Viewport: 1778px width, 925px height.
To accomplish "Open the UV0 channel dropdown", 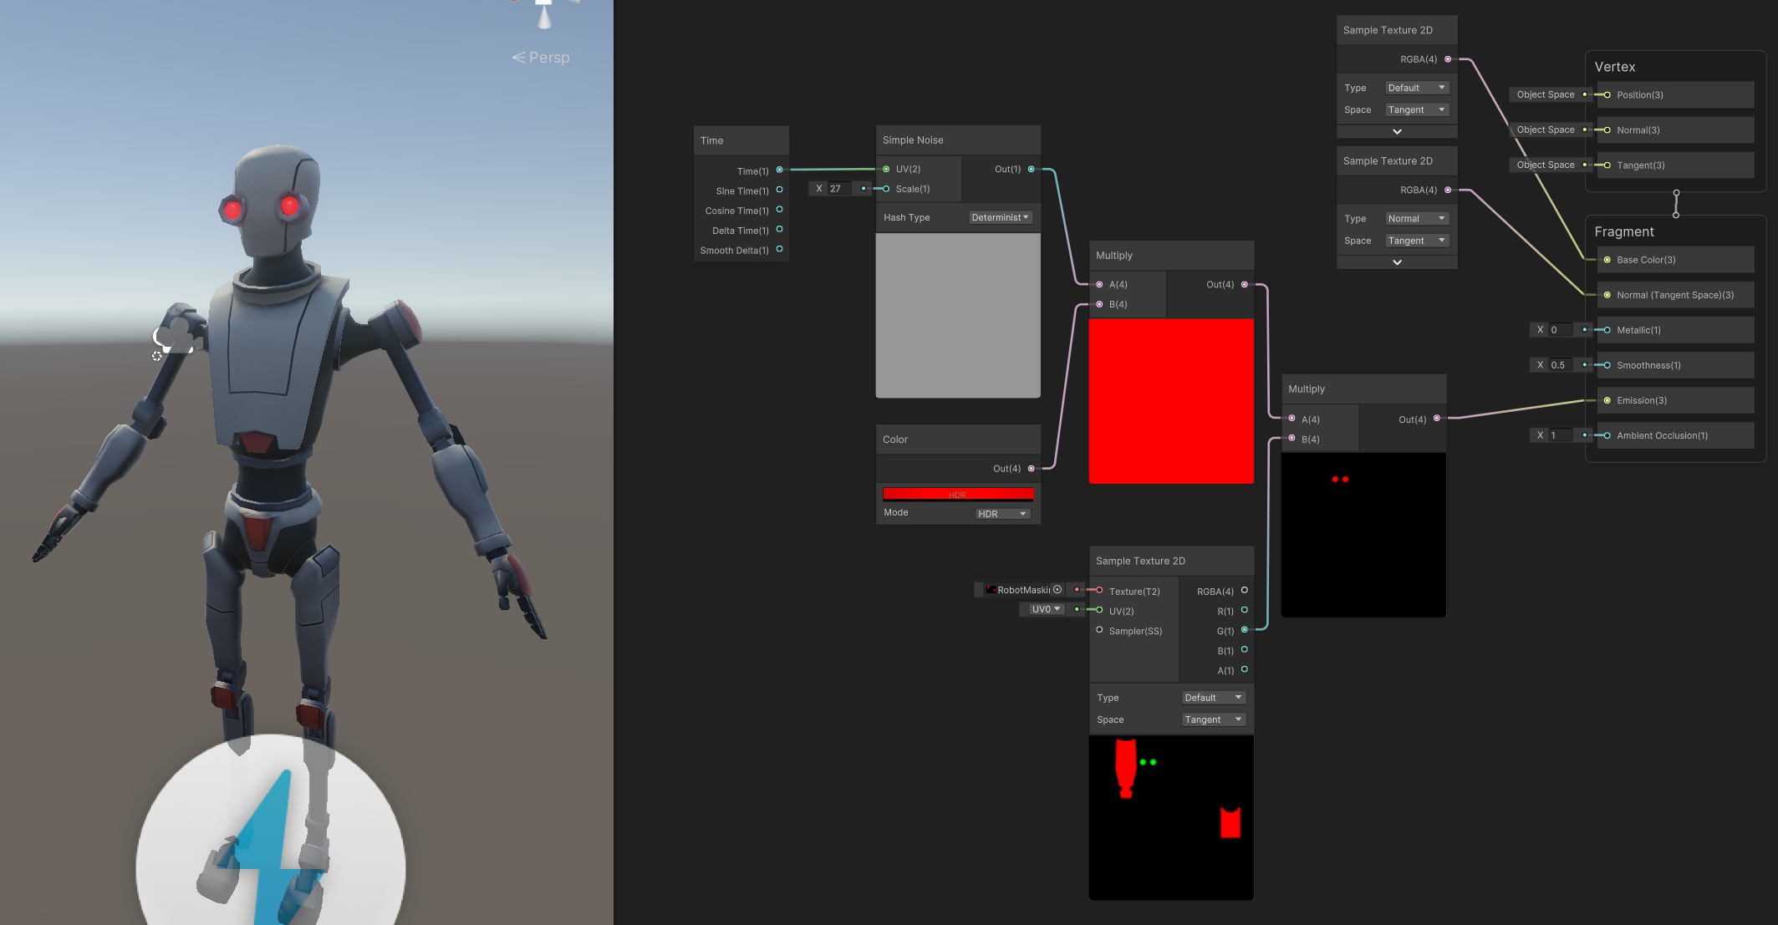I will (1045, 609).
